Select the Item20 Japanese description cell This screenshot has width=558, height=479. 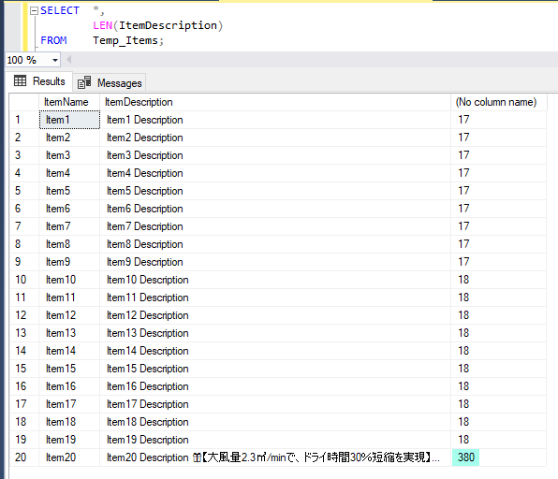coord(275,457)
